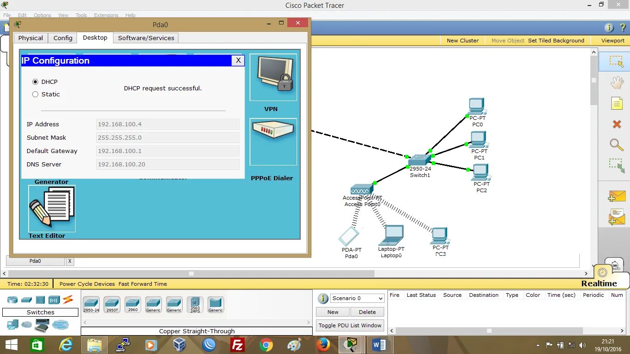Click New Cluster button
The image size is (630, 354).
[x=463, y=40]
